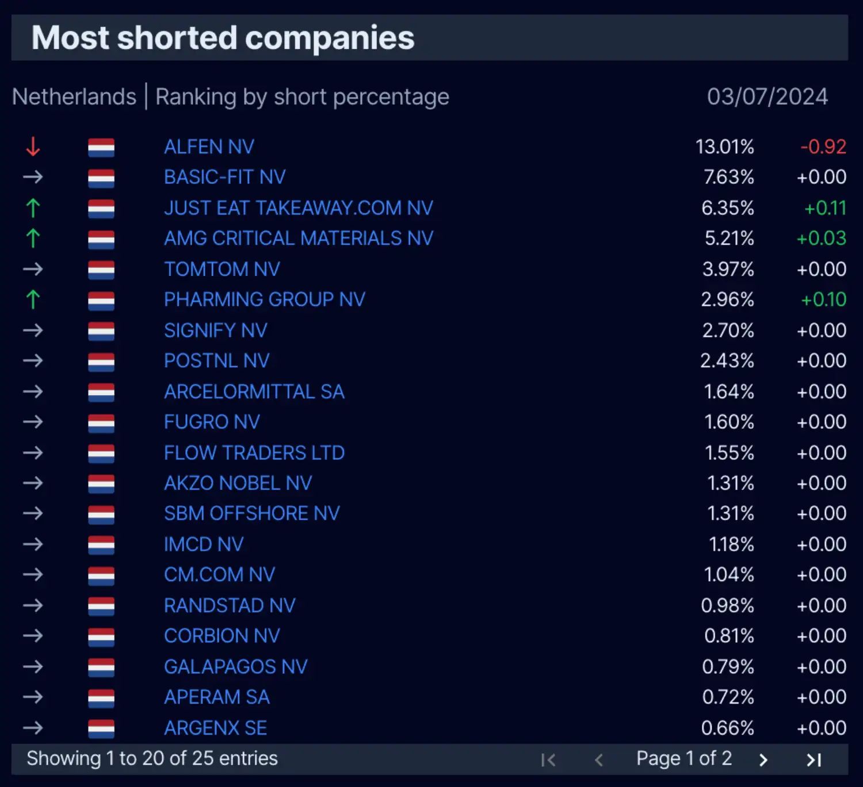Open the SIGNIFY NV company link
863x787 pixels.
pos(216,330)
